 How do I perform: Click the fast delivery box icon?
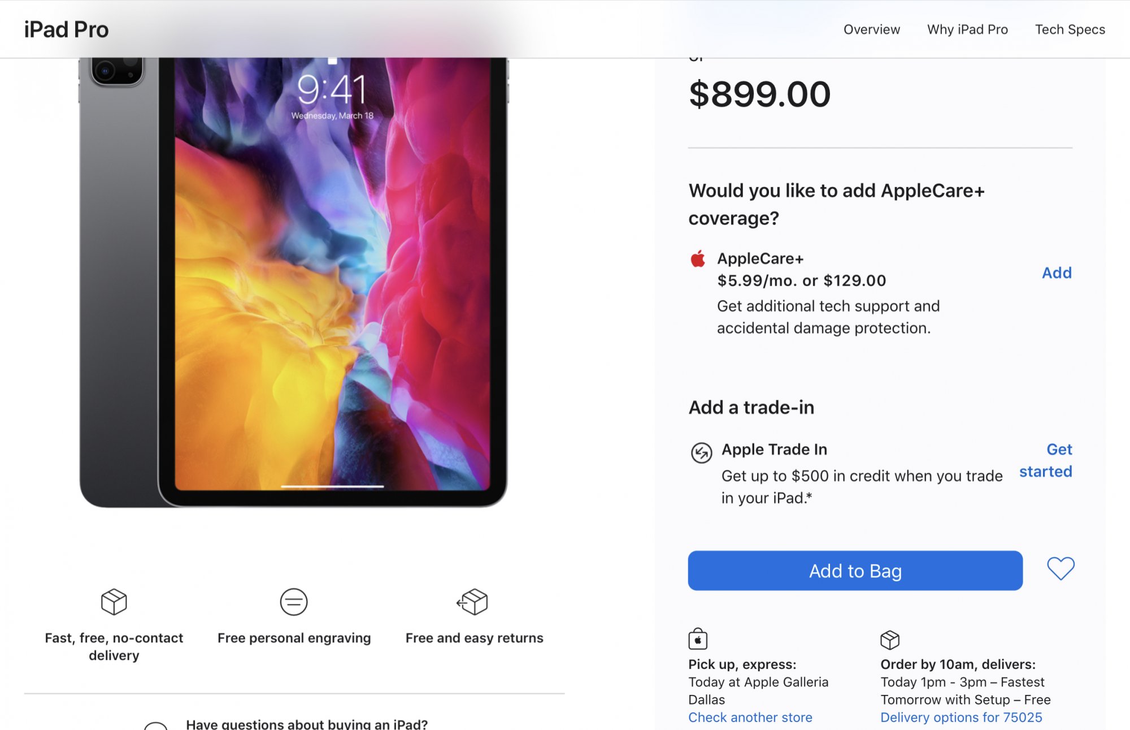coord(114,602)
